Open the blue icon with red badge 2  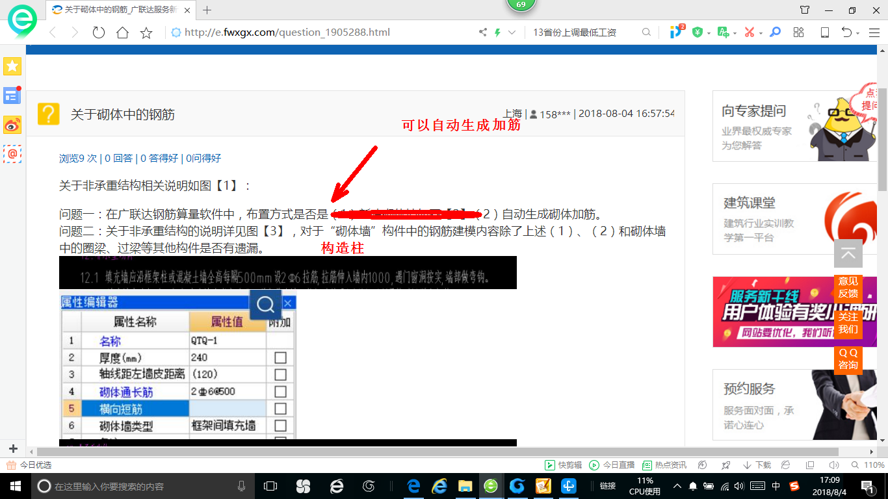[x=677, y=31]
